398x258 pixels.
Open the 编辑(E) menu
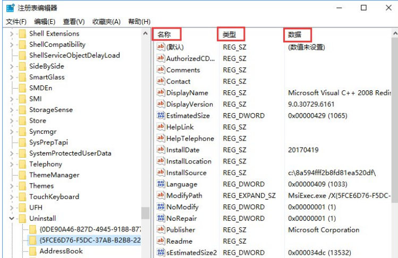click(45, 22)
